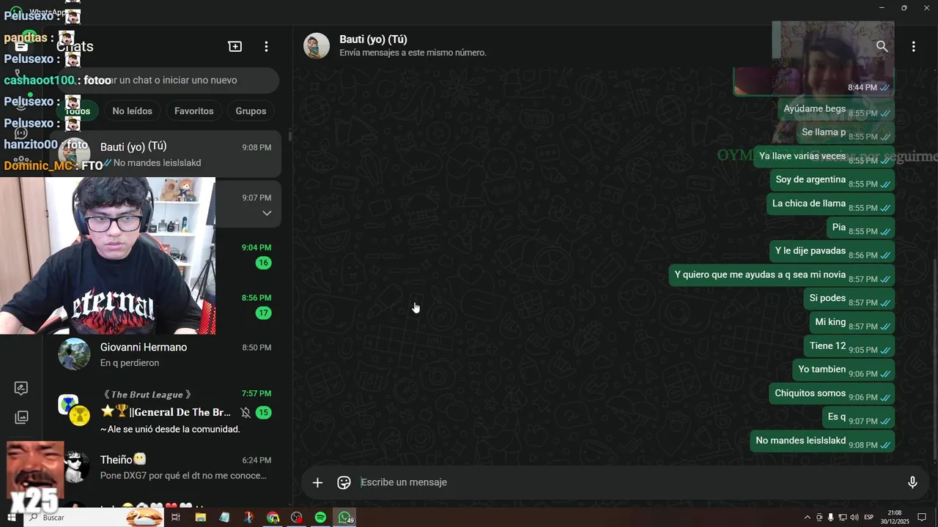Select message "Es q"
938x527 pixels.
[858, 417]
